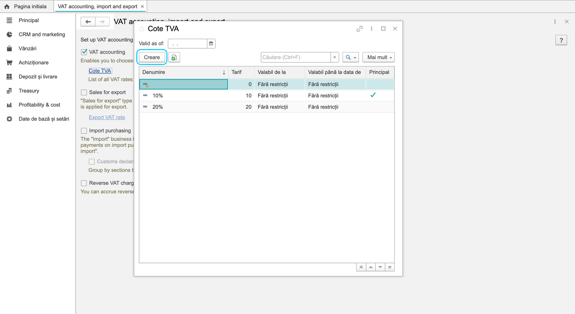Copy link to Cote TVA dialog

[x=360, y=29]
